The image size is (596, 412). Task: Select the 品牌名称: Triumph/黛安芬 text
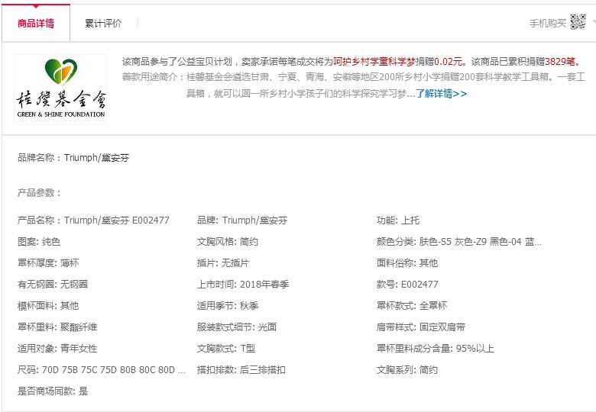[73, 157]
